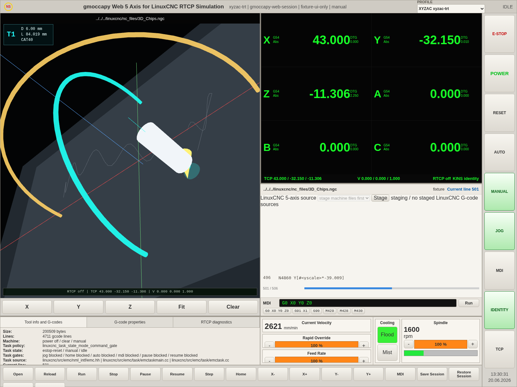Screen dimensions: 517x387
Task: Click the Resume button
Action: click(177, 374)
